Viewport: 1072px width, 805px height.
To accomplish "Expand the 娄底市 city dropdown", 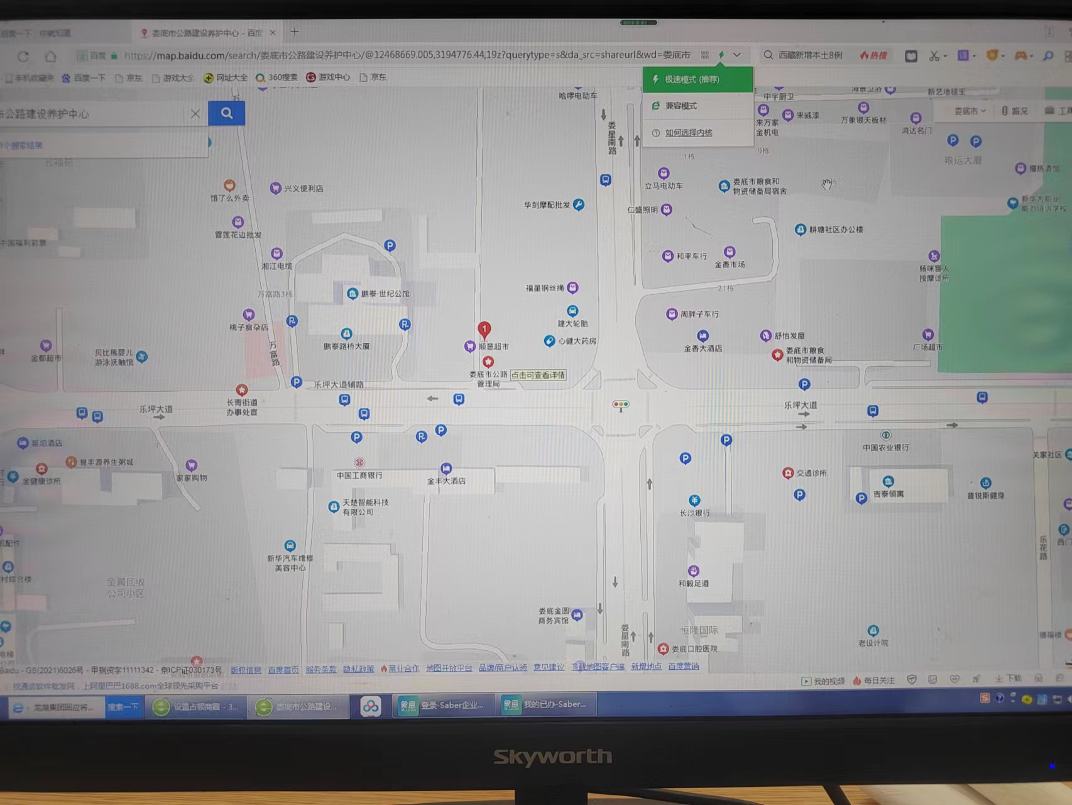I will pyautogui.click(x=970, y=111).
